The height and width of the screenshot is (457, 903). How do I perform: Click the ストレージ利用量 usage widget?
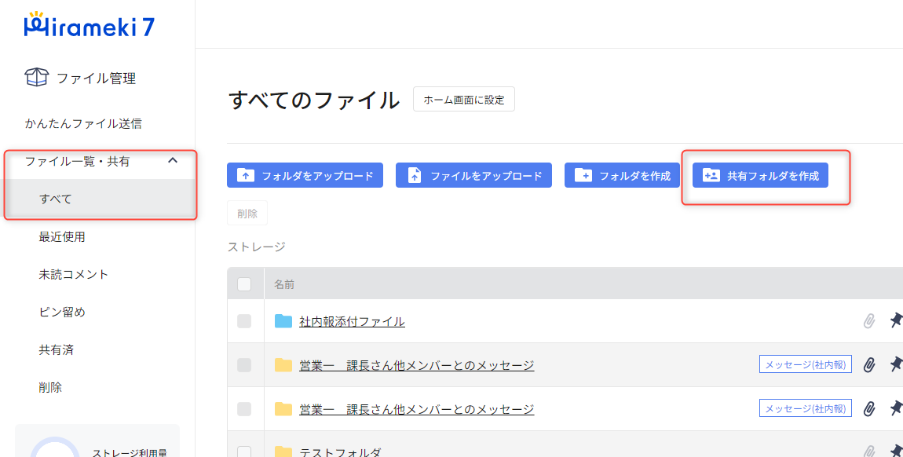click(x=97, y=441)
